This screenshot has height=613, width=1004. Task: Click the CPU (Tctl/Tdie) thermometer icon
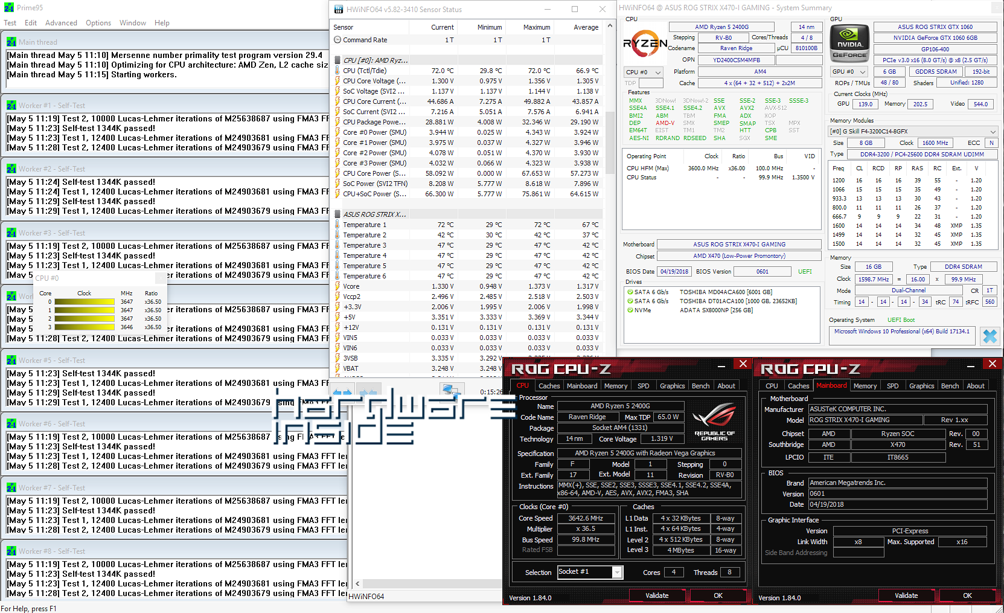click(337, 71)
